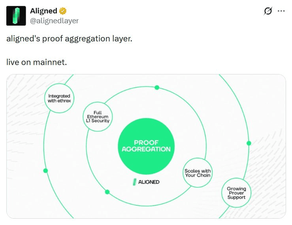Click the 'Growing Prover Support' bubble
Image resolution: width=292 pixels, height=225 pixels.
click(236, 193)
